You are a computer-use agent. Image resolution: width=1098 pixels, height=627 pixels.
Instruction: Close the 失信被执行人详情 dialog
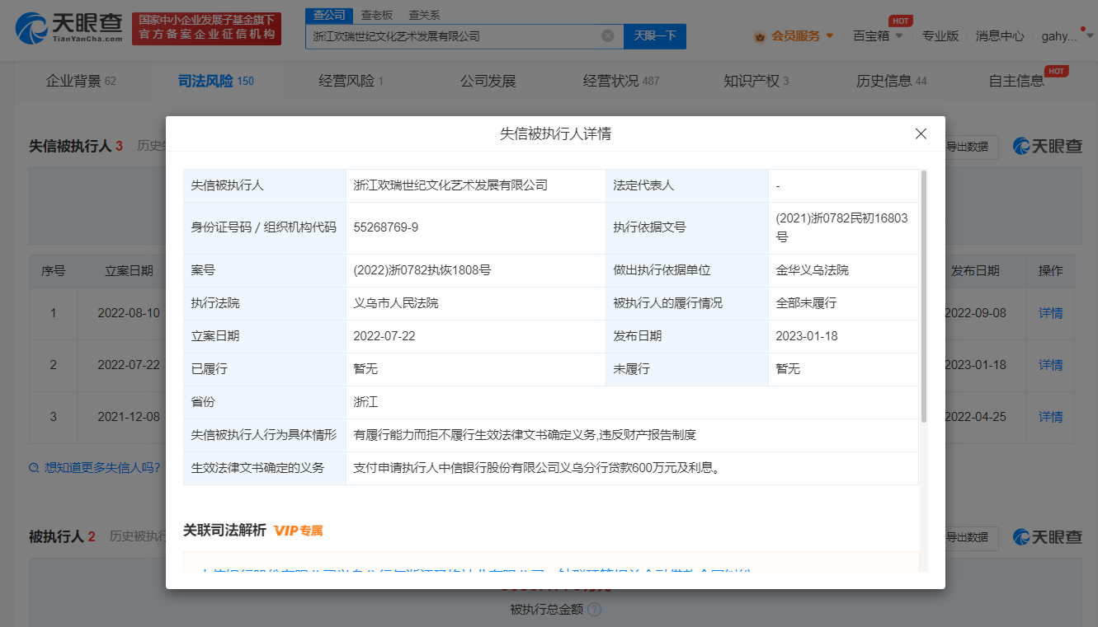[x=921, y=133]
